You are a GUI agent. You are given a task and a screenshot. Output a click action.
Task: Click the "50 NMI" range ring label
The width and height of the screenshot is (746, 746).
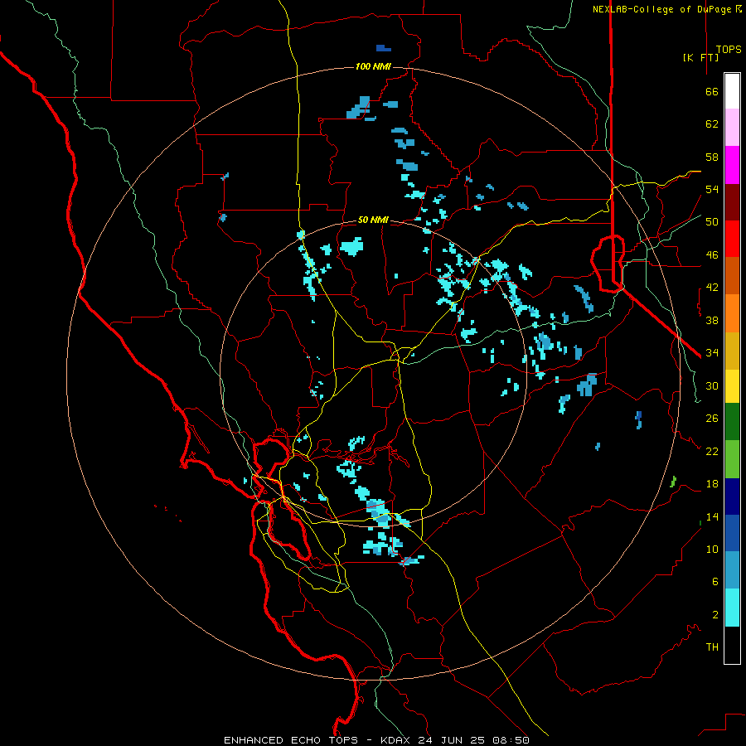pos(373,220)
